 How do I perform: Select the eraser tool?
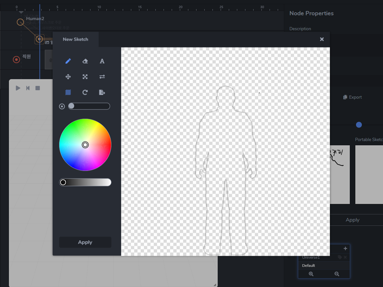(85, 61)
